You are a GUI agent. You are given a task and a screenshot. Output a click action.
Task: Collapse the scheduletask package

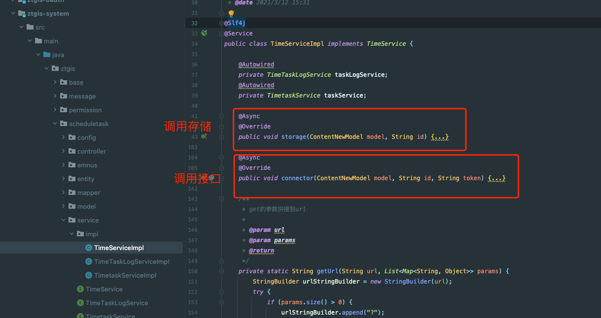click(56, 124)
